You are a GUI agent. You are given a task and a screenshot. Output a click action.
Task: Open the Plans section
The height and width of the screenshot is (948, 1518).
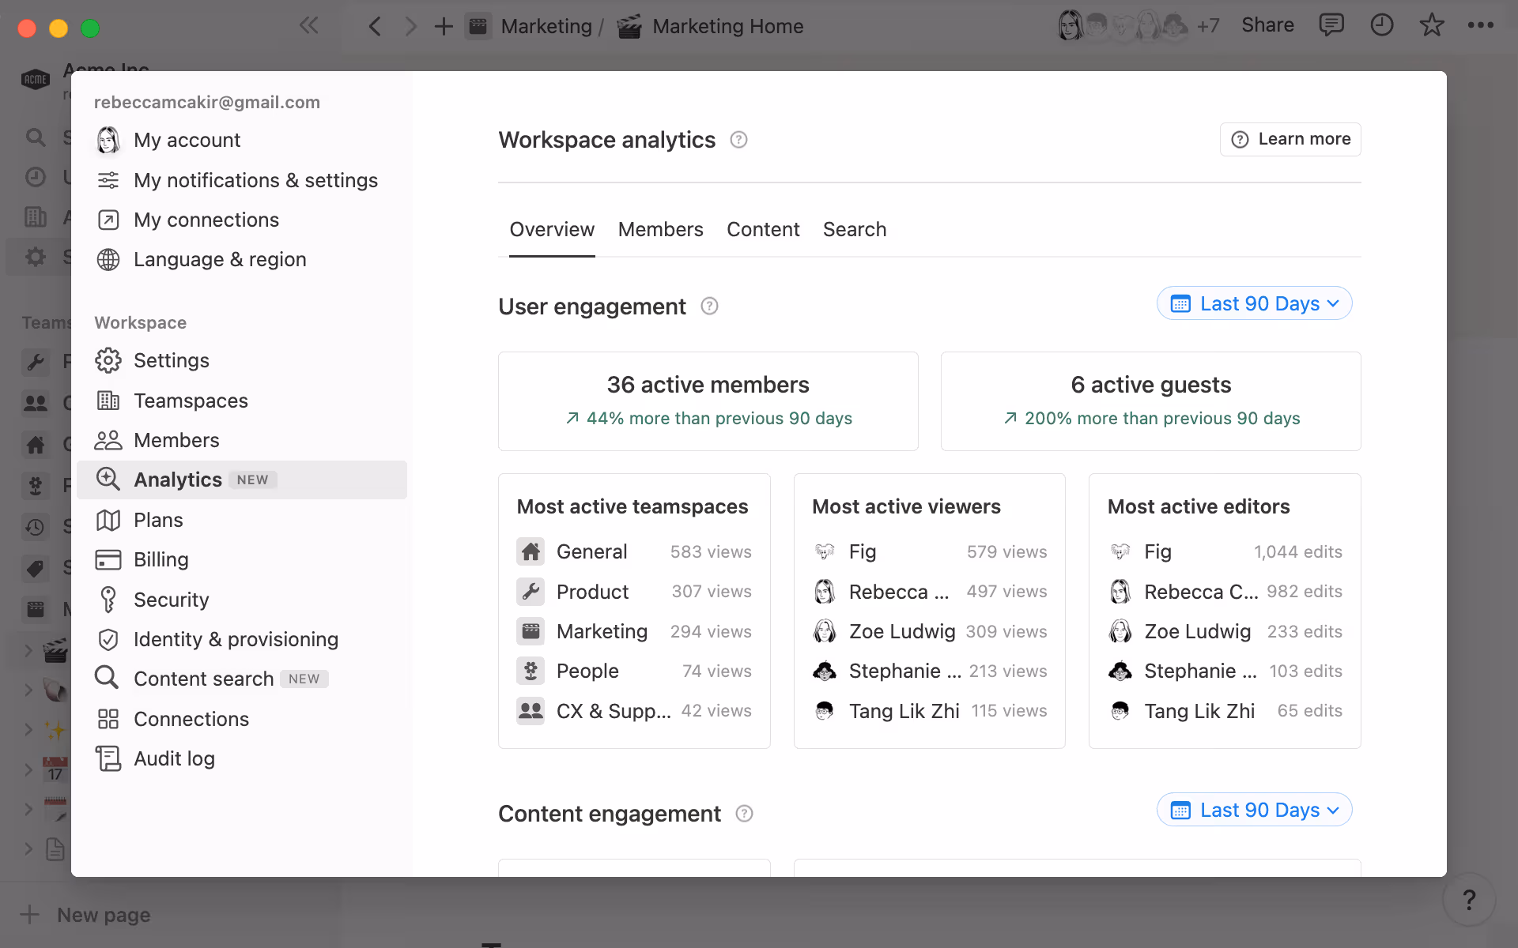pos(160,519)
